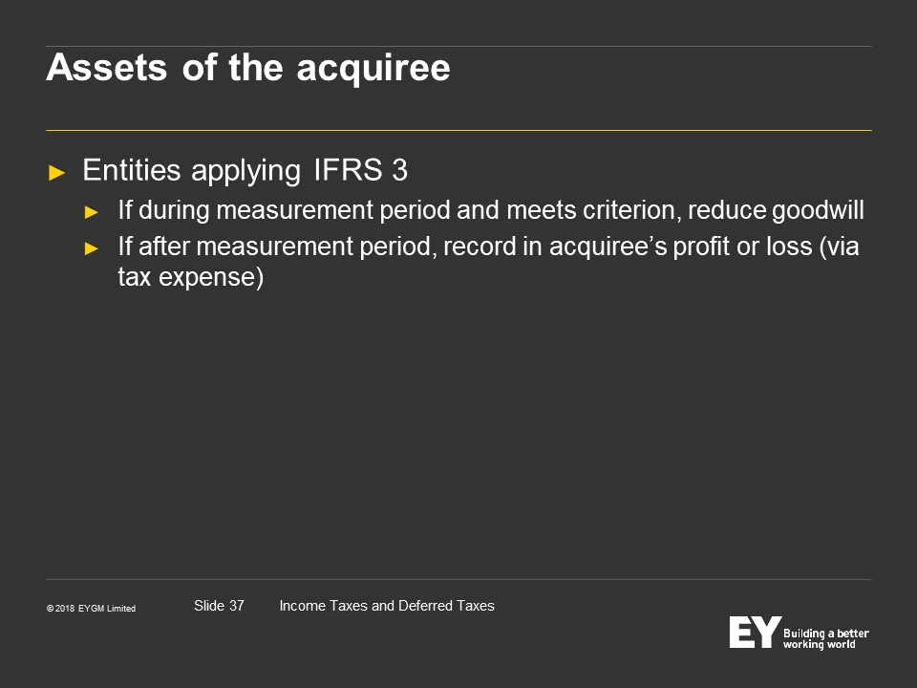The height and width of the screenshot is (688, 917).
Task: Click the 'IFRS 3' text
Action: tap(361, 170)
